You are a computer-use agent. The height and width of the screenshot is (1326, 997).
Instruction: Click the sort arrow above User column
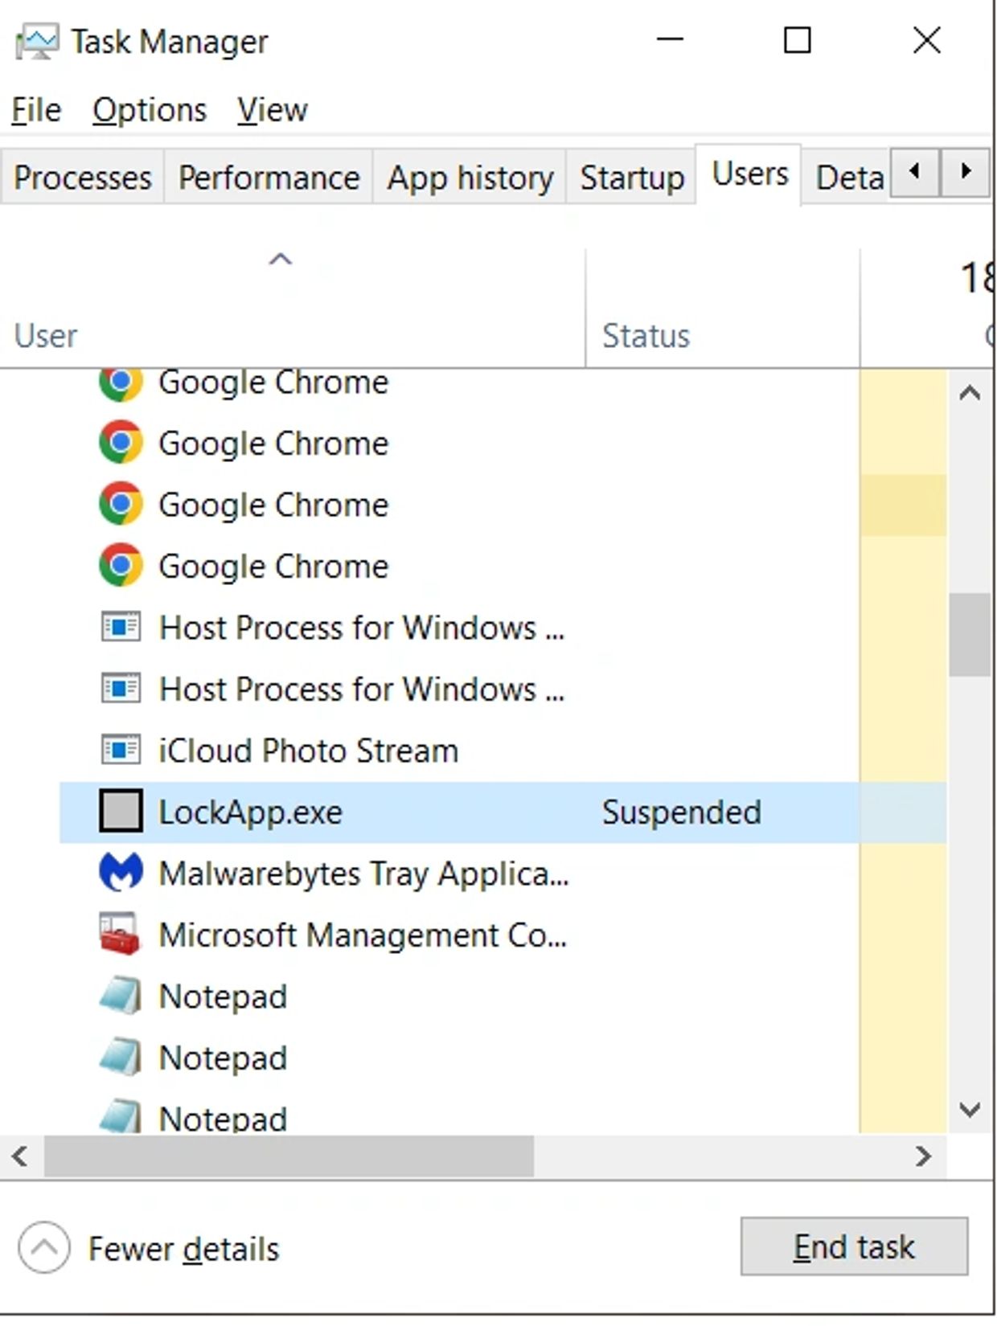pyautogui.click(x=280, y=259)
